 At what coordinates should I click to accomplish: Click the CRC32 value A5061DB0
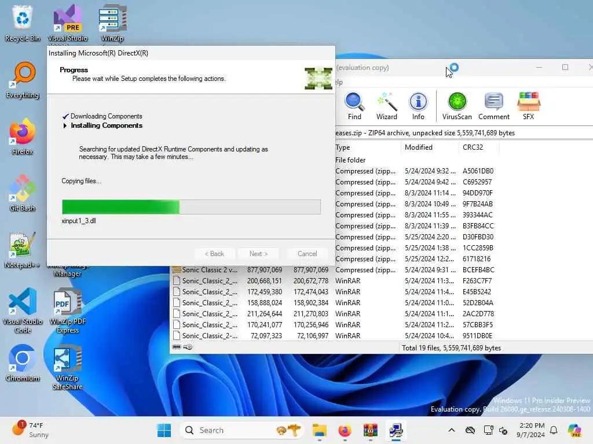pyautogui.click(x=478, y=171)
